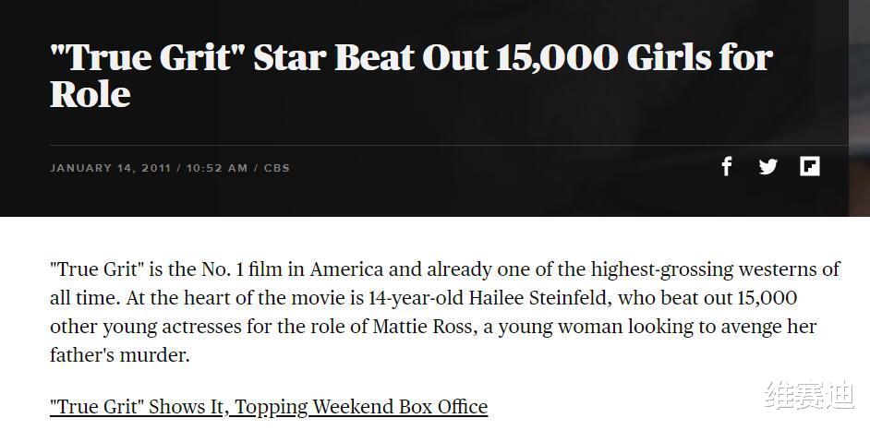Share the article on Twitter
The width and height of the screenshot is (870, 430).
tap(768, 166)
